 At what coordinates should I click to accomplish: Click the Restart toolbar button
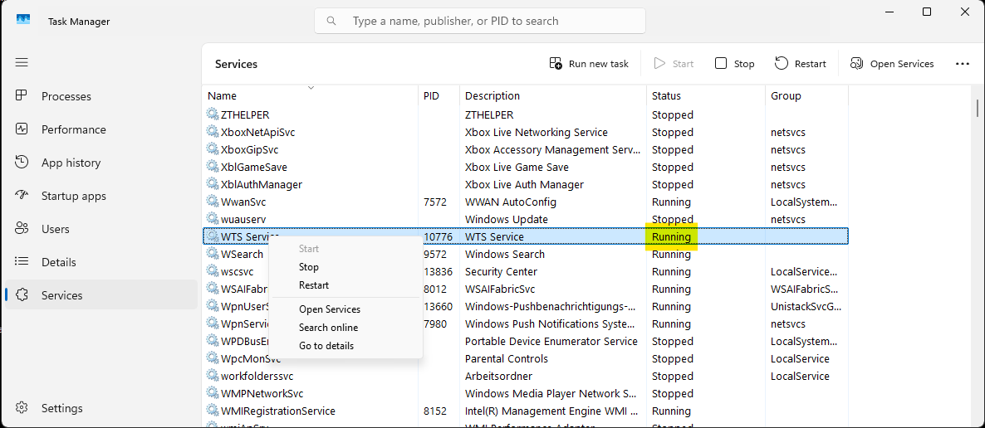[801, 64]
